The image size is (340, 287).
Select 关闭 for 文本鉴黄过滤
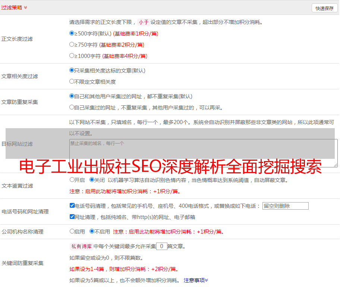(x=92, y=180)
